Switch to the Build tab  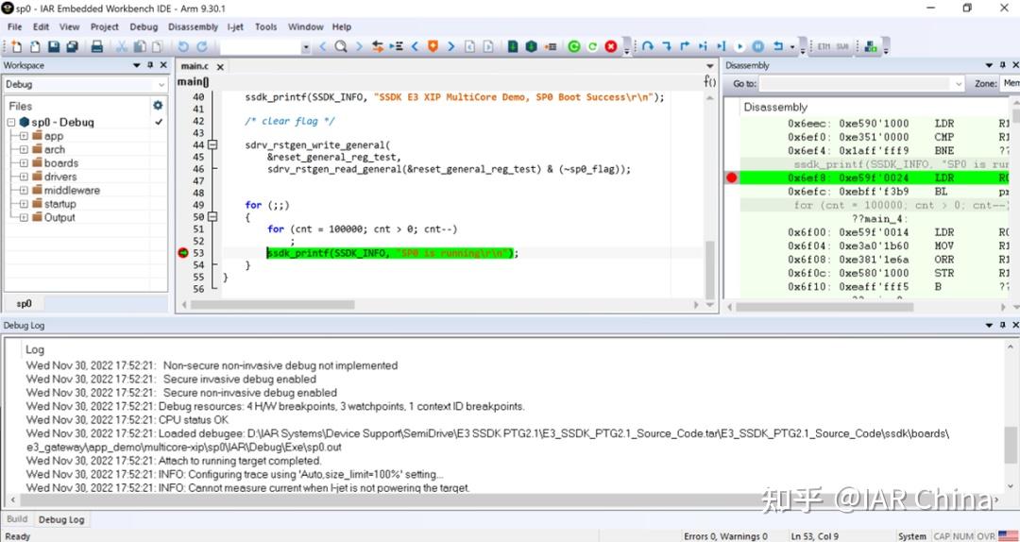pyautogui.click(x=17, y=519)
